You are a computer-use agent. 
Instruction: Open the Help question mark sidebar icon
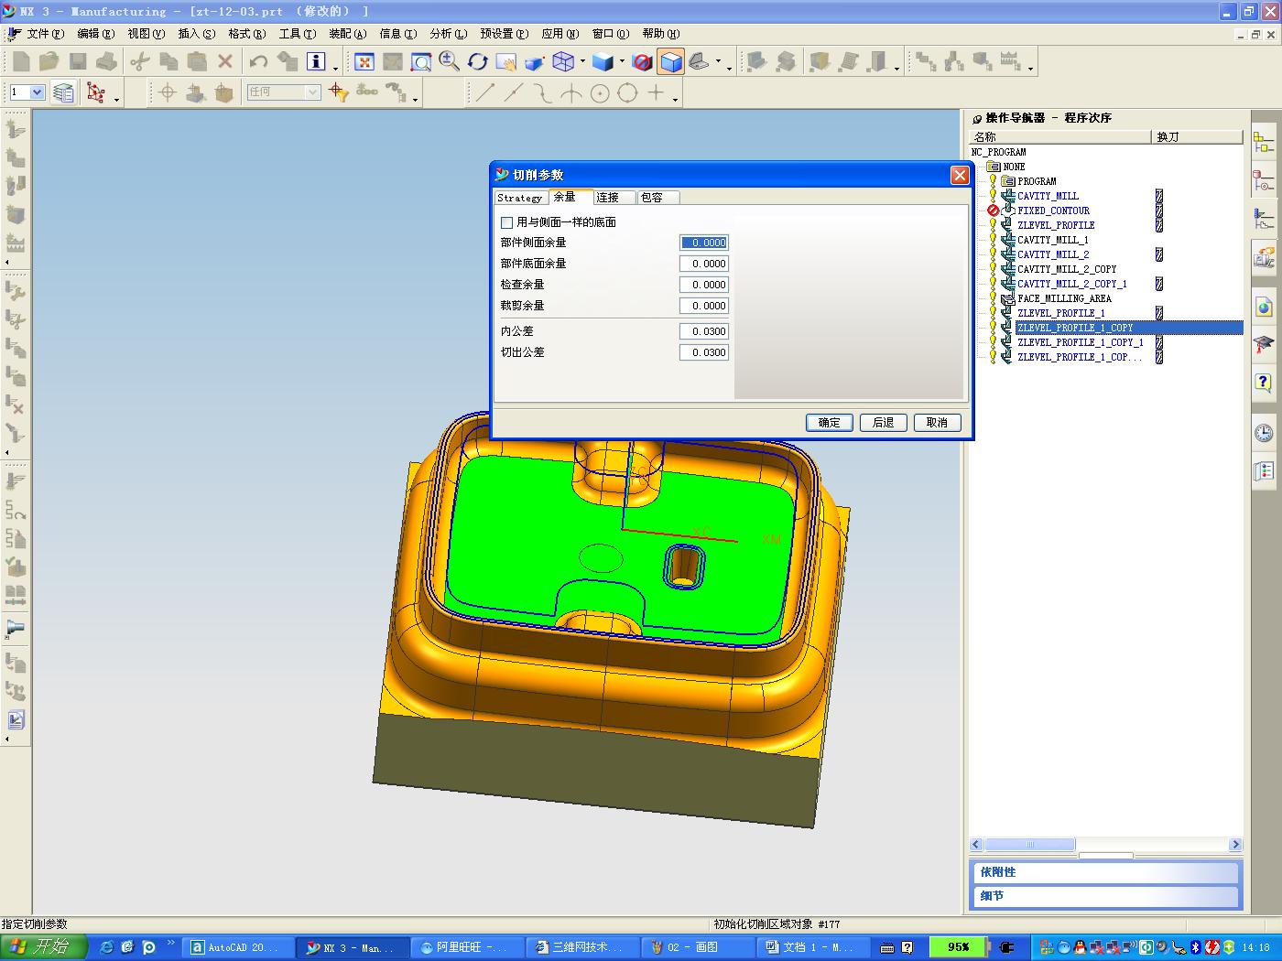pyautogui.click(x=1264, y=383)
